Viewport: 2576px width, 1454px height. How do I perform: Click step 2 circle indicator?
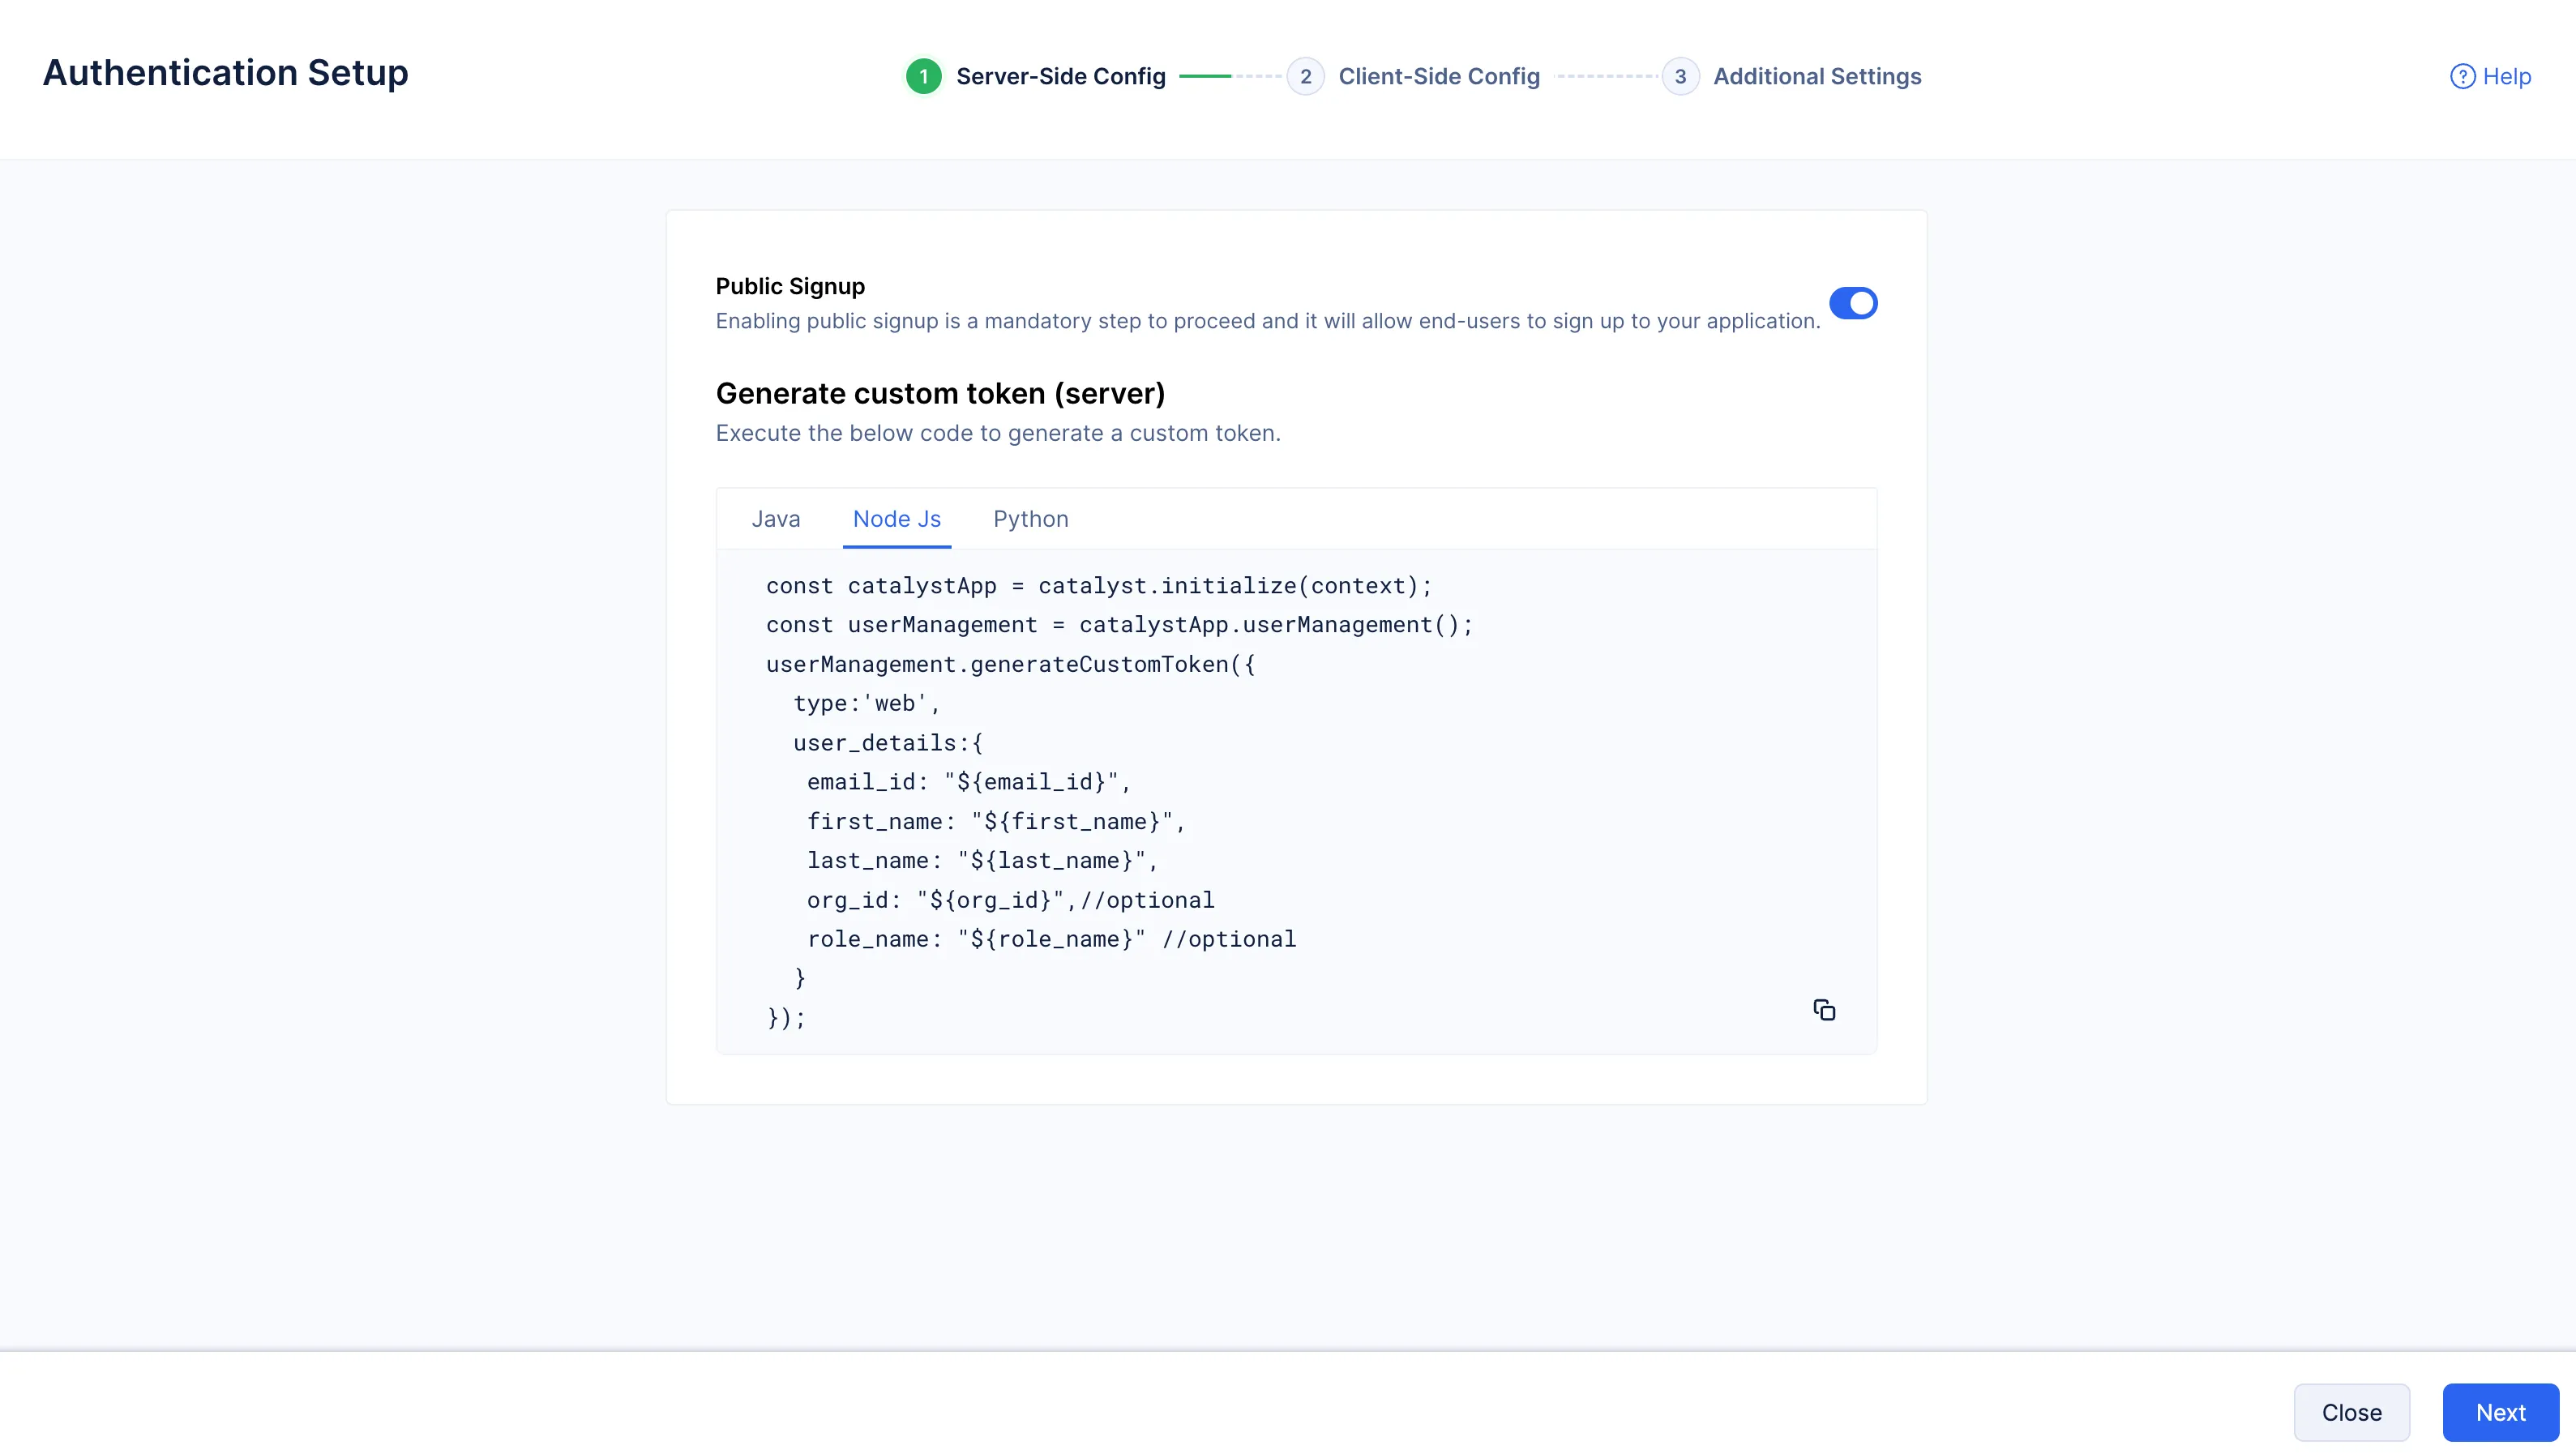pyautogui.click(x=1305, y=77)
